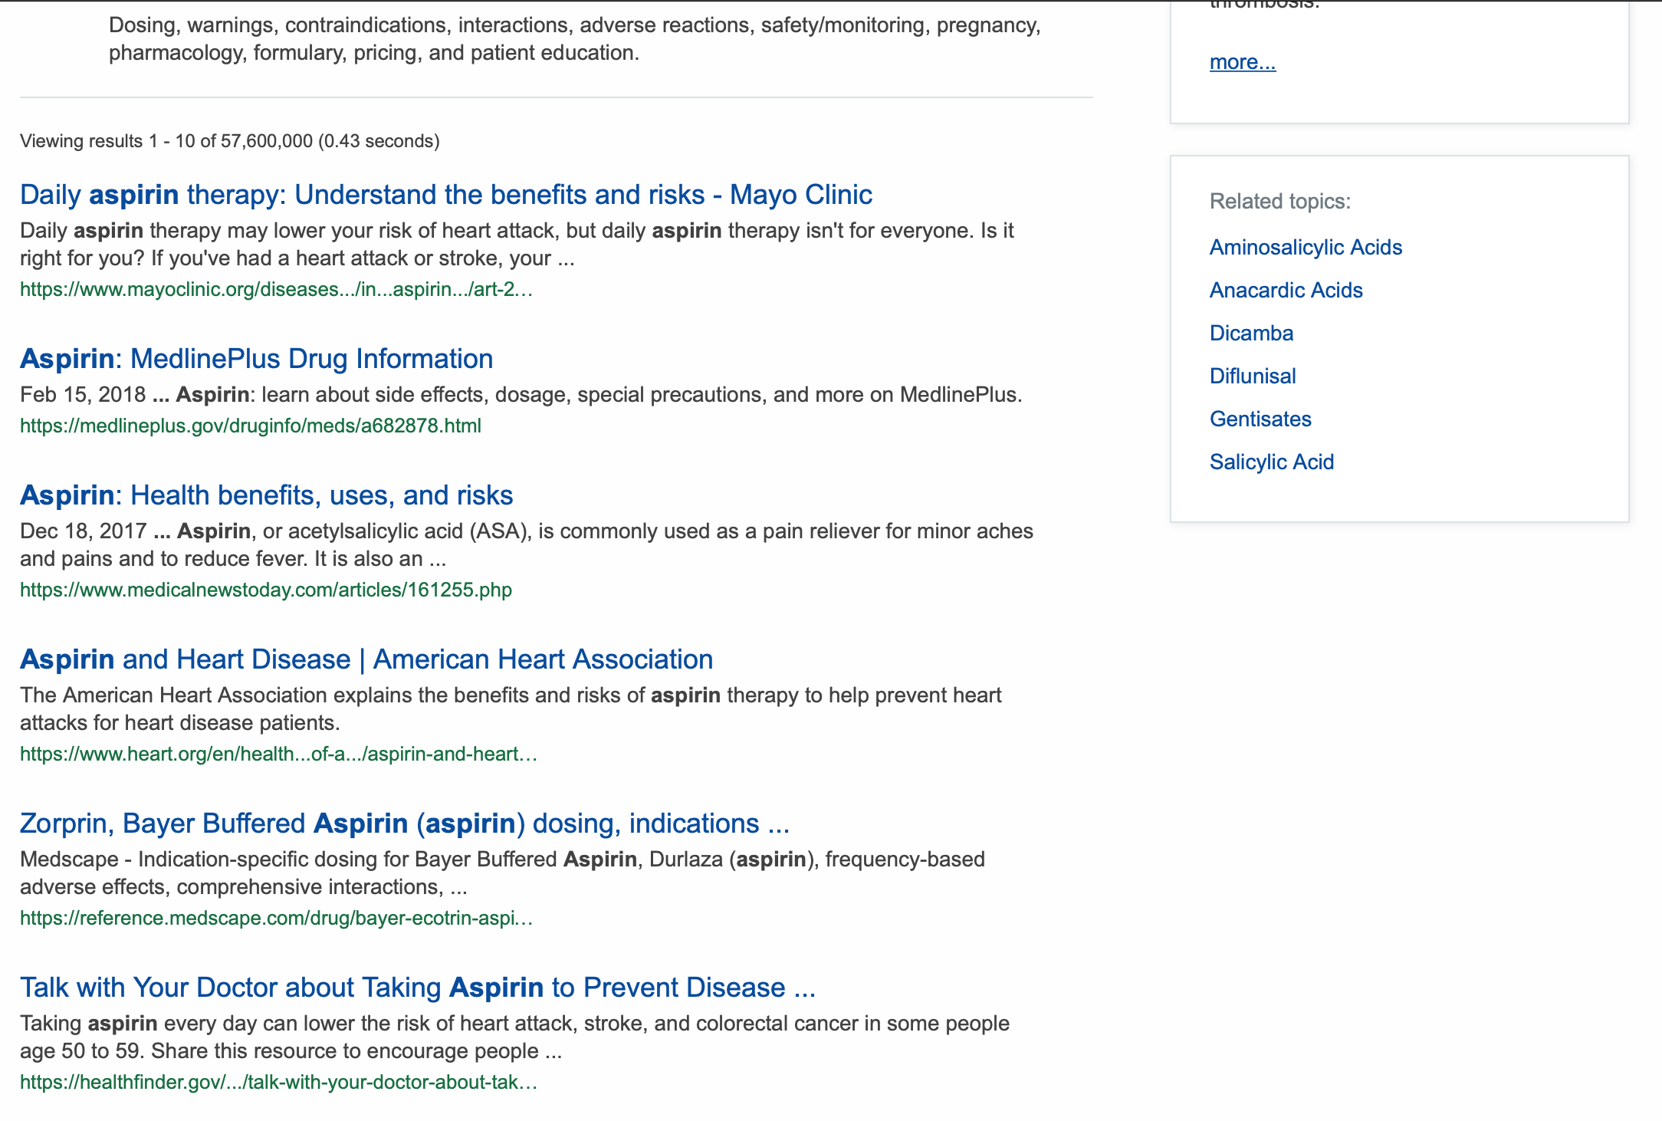Screen dimensions: 1662x1121
Task: Click the 'Feb 15, 2018' MedlinePlus snippet
Action: click(x=521, y=395)
